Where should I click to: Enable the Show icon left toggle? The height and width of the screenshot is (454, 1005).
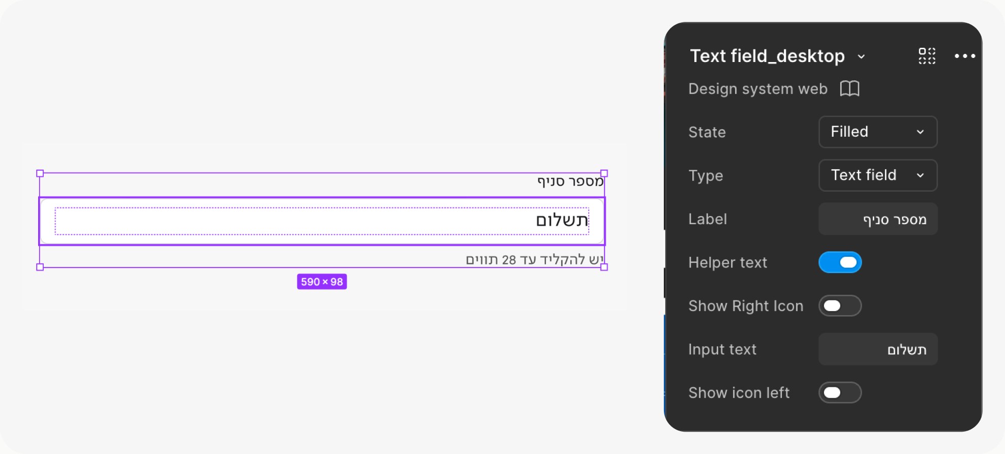click(840, 392)
